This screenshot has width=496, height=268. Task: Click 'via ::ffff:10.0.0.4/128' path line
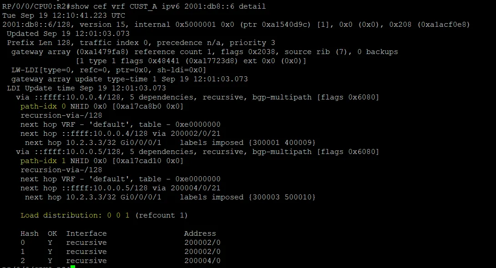[x=197, y=97]
